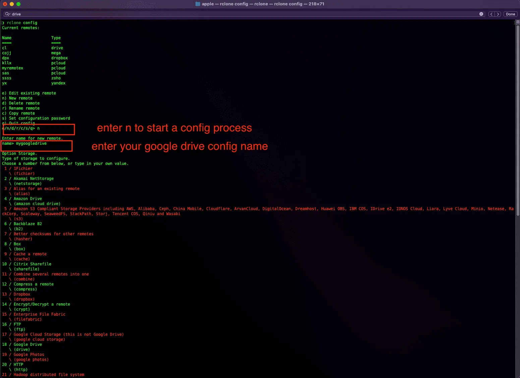Click storage option '16 / FTP'
This screenshot has width=520, height=378.
point(11,324)
